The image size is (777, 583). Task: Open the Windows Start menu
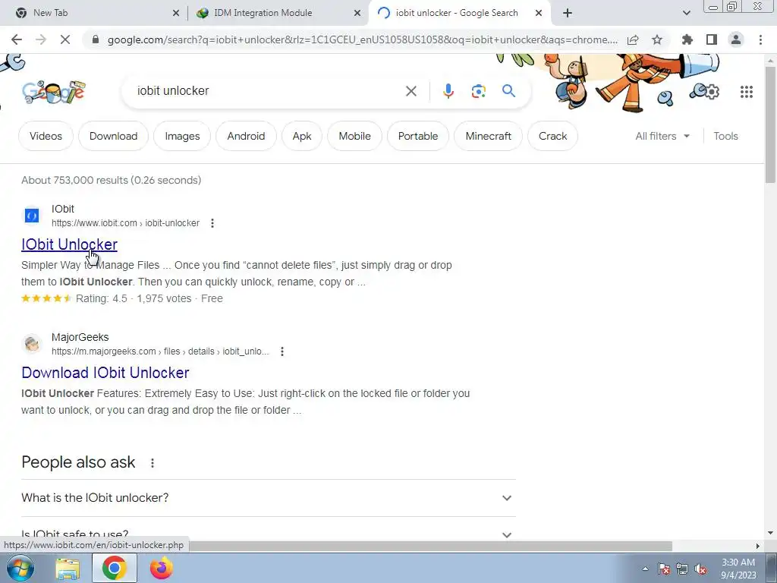[x=20, y=568]
